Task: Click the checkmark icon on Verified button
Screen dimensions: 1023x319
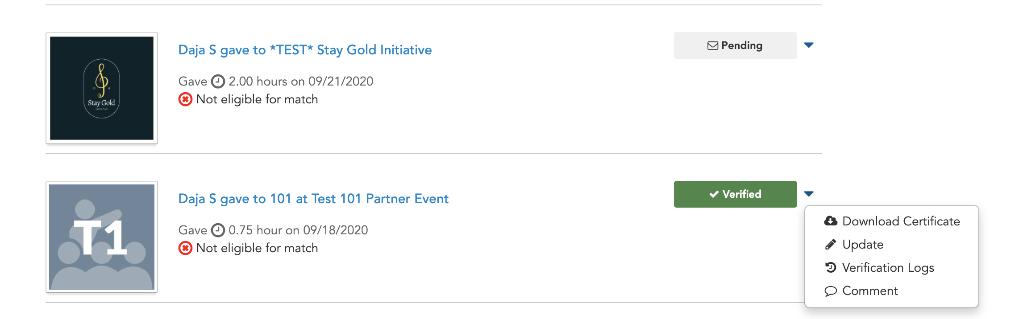Action: click(x=714, y=194)
